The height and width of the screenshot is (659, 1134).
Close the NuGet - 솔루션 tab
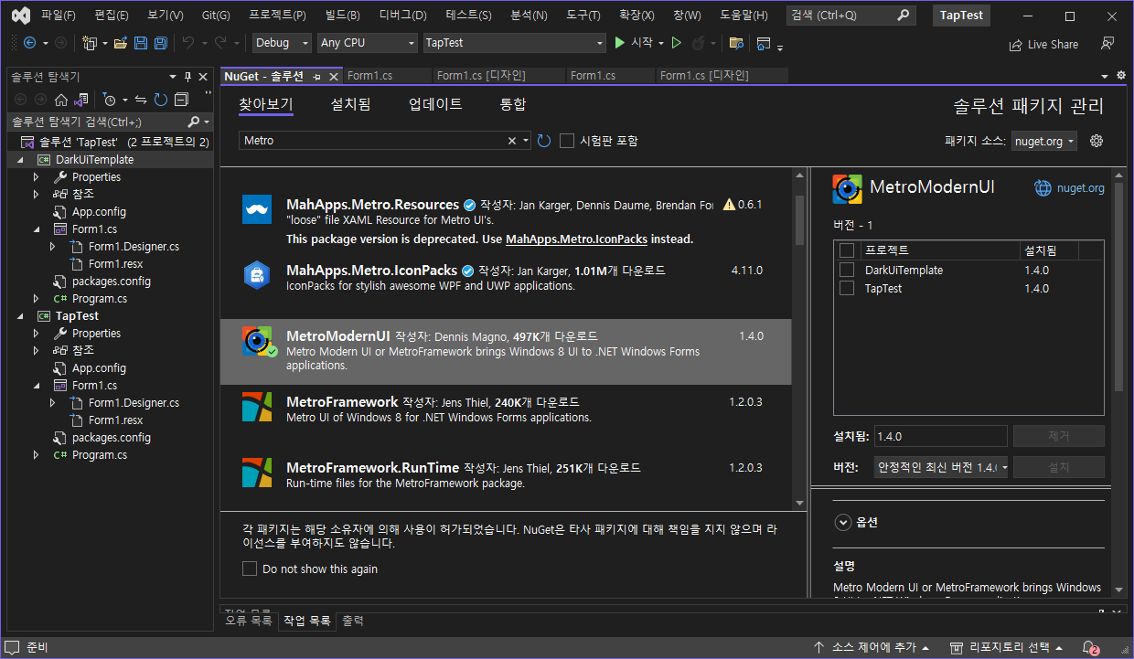(332, 76)
